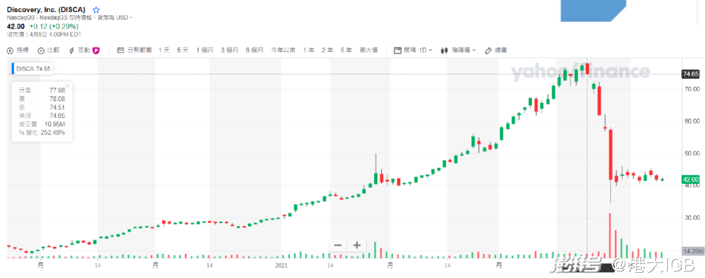Open the 比較 comparison button
This screenshot has height=278, width=705.
[x=48, y=50]
